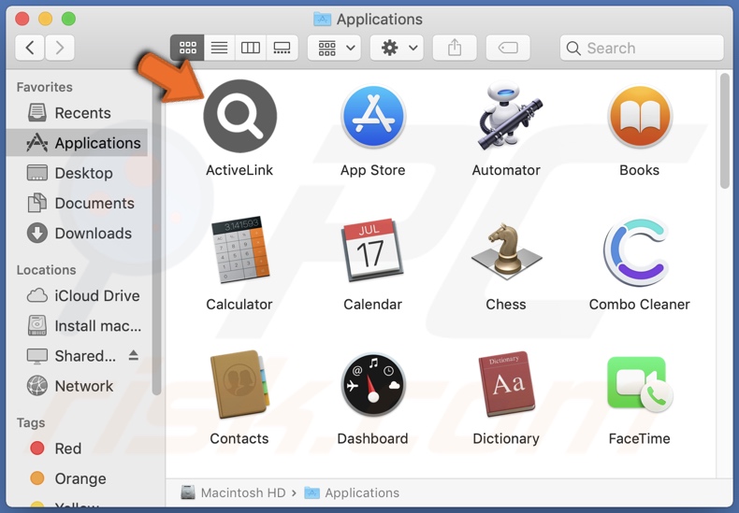Open Documents in the sidebar
This screenshot has height=513, width=739.
(x=78, y=204)
